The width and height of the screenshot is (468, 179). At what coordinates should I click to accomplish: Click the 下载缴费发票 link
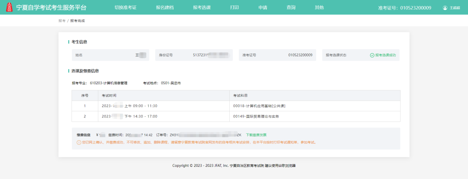click(256, 135)
